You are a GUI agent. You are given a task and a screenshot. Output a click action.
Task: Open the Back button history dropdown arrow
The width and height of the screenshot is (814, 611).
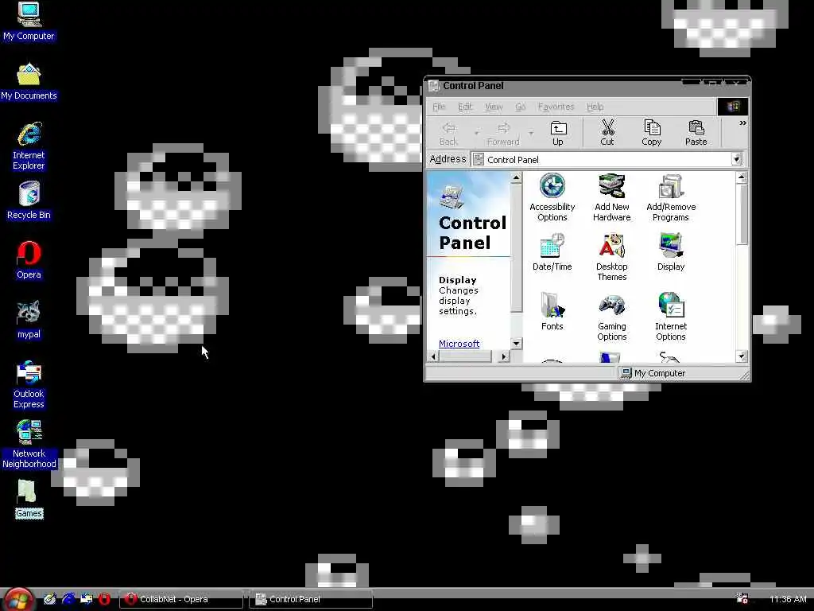click(x=476, y=134)
